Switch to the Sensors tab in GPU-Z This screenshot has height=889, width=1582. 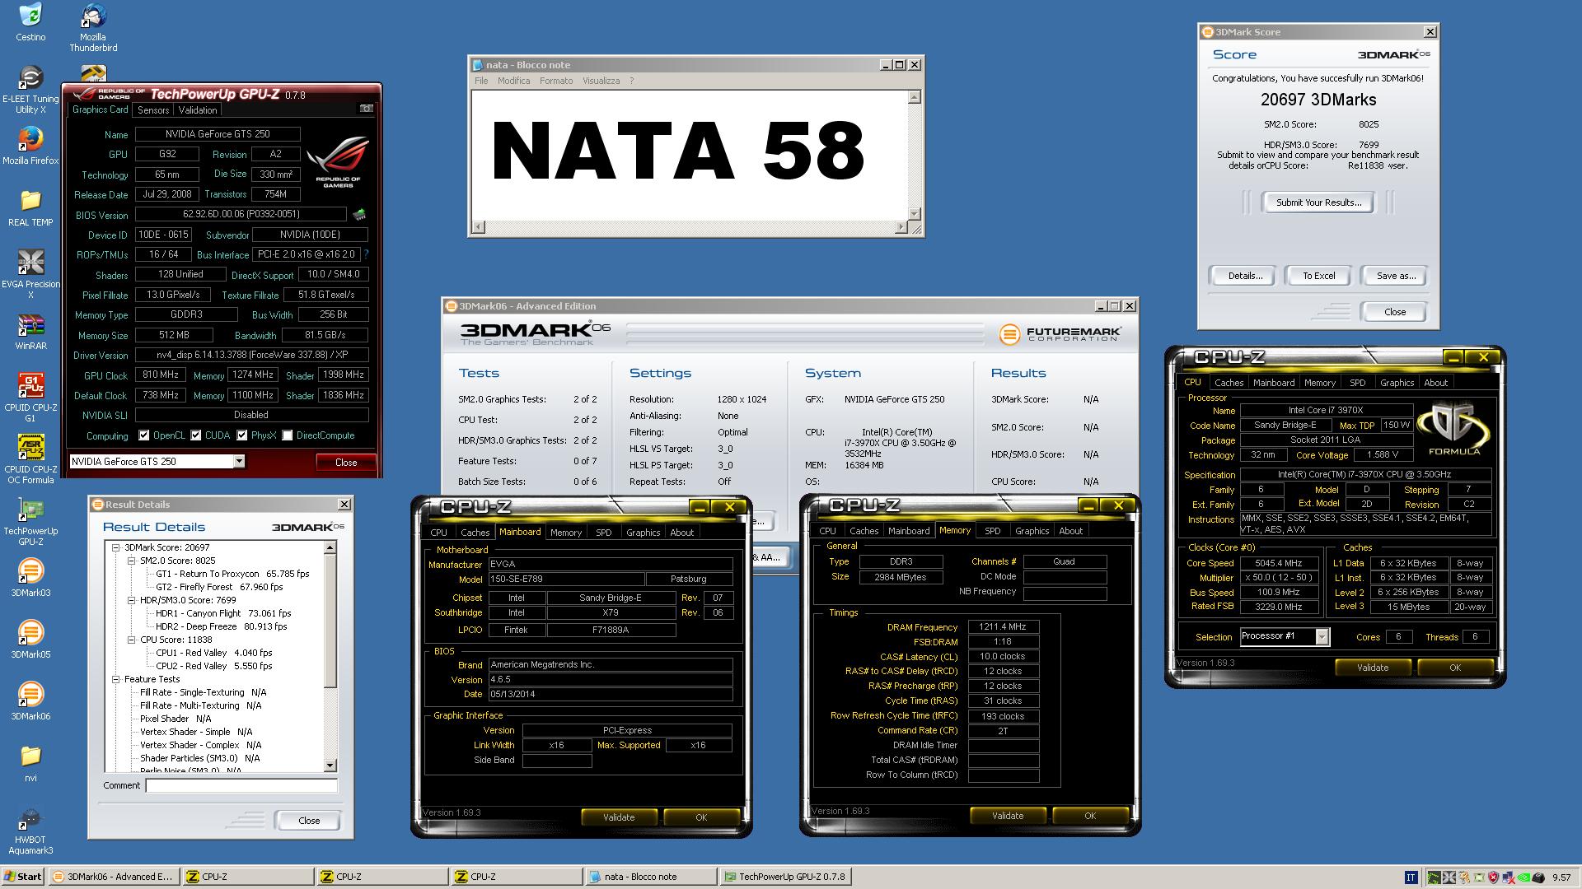click(x=153, y=110)
